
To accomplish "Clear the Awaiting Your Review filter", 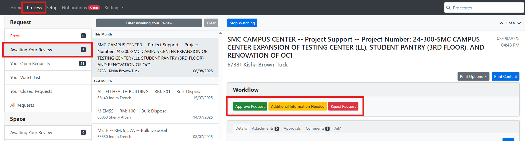I will 211,23.
